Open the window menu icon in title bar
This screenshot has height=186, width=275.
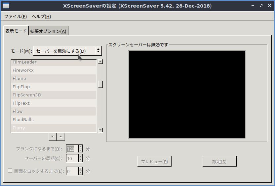(6, 6)
